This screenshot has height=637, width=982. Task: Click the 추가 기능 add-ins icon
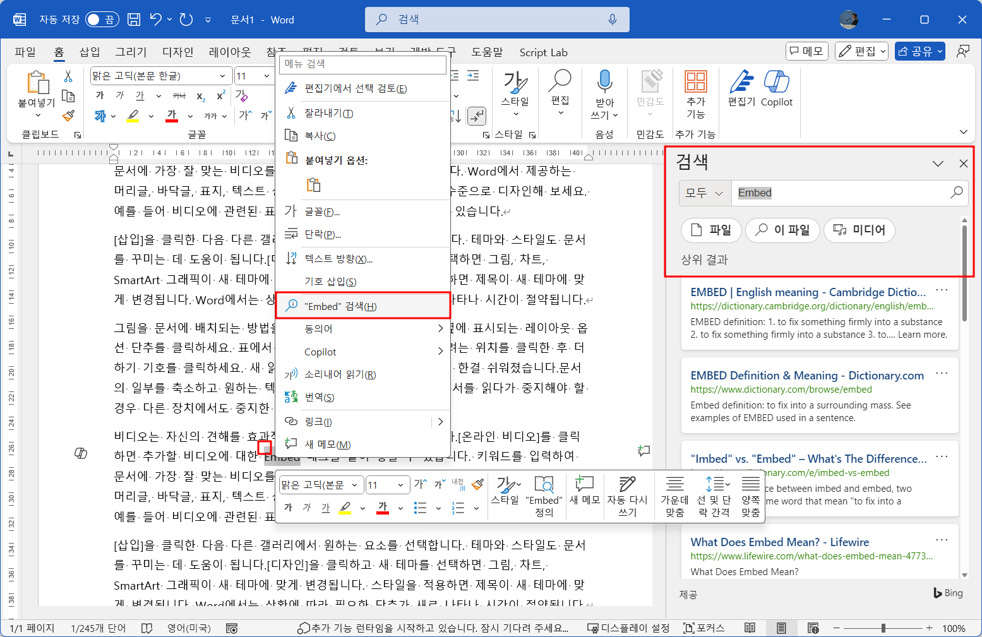coord(695,81)
